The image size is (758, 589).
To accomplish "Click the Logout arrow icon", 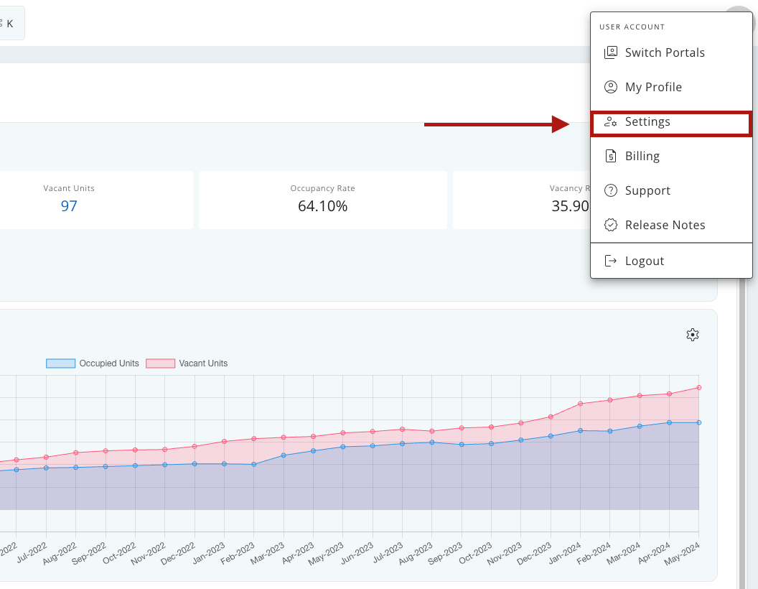I will pyautogui.click(x=611, y=260).
